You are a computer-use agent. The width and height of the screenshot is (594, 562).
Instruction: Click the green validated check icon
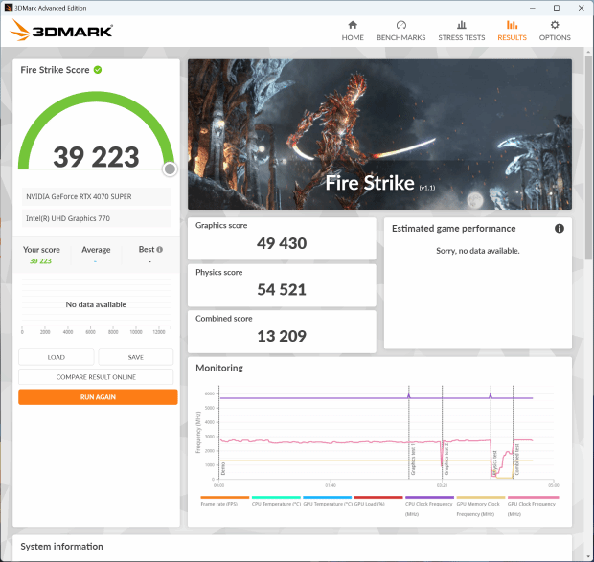[x=98, y=70]
